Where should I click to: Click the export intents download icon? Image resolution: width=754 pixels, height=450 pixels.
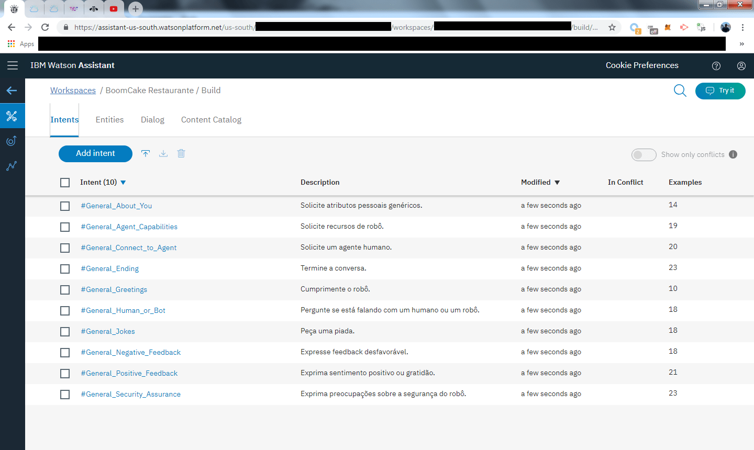coord(163,153)
